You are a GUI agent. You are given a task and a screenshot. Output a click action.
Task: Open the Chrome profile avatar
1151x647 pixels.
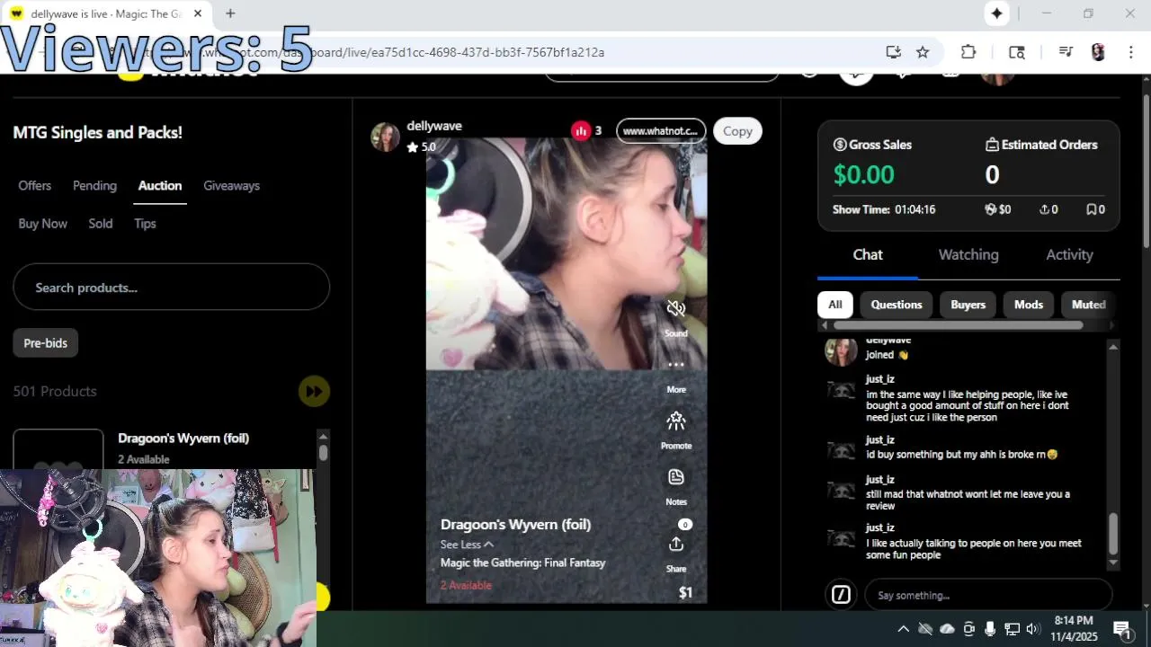pos(1098,52)
